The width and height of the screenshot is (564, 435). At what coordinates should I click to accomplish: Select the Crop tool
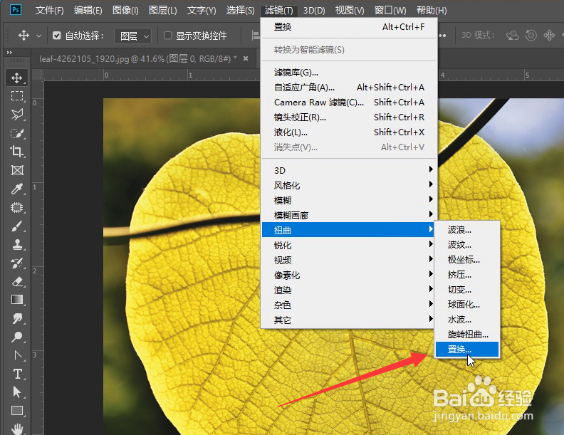tap(16, 152)
